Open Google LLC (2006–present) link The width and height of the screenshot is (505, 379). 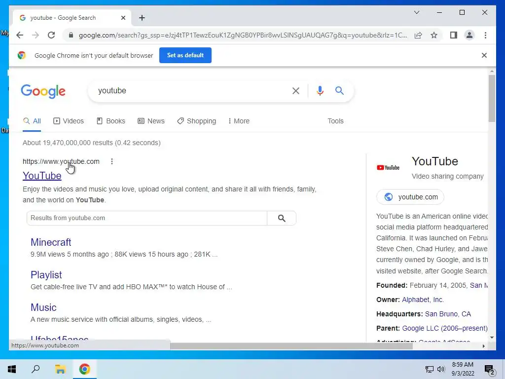(445, 328)
